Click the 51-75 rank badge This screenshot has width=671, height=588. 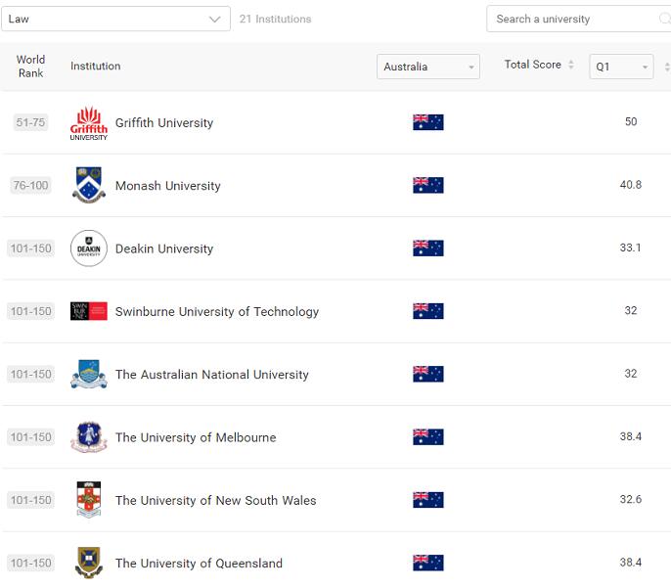(x=30, y=122)
